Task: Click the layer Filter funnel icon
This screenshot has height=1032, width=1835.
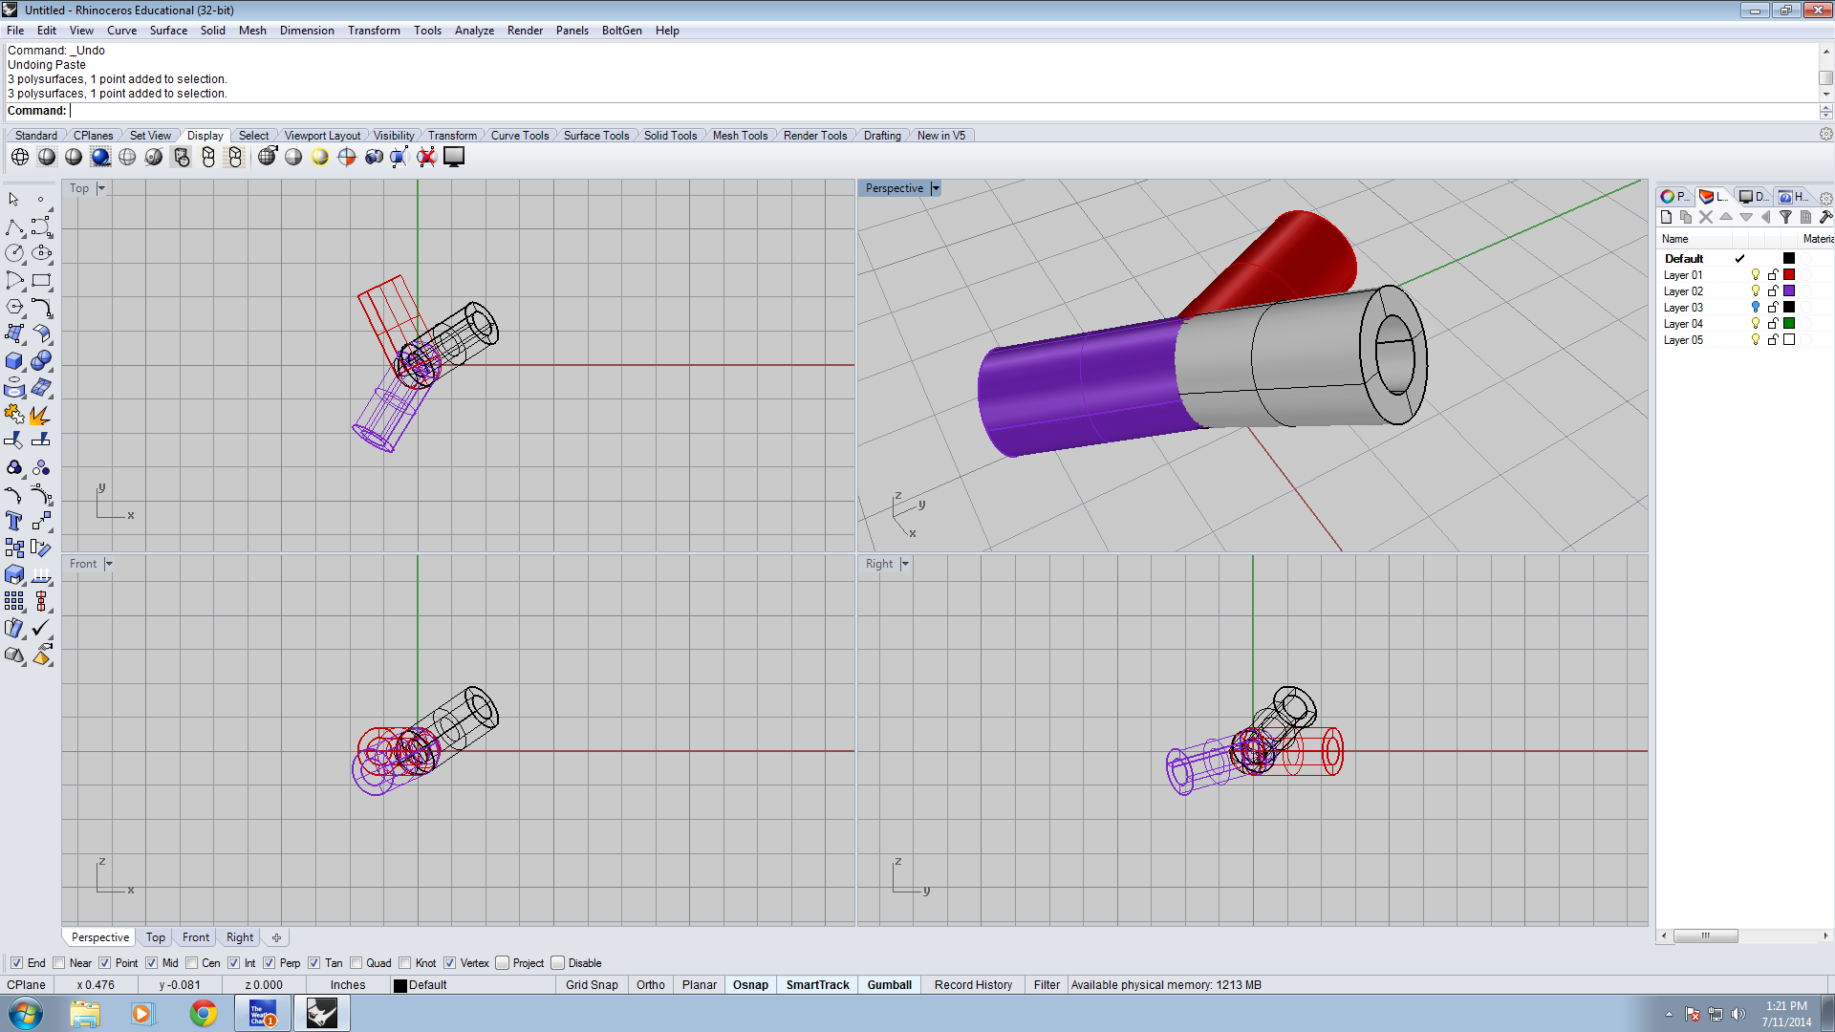Action: [1785, 218]
